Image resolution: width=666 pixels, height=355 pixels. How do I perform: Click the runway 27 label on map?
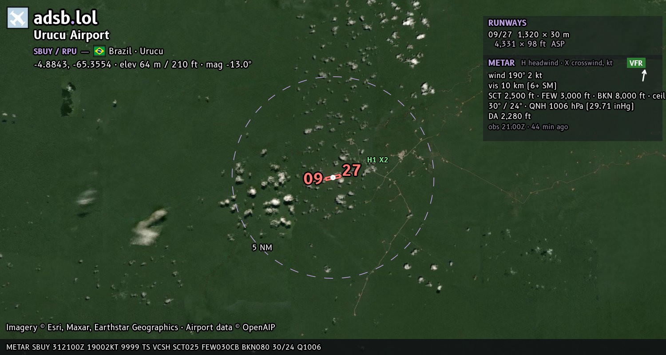point(351,170)
